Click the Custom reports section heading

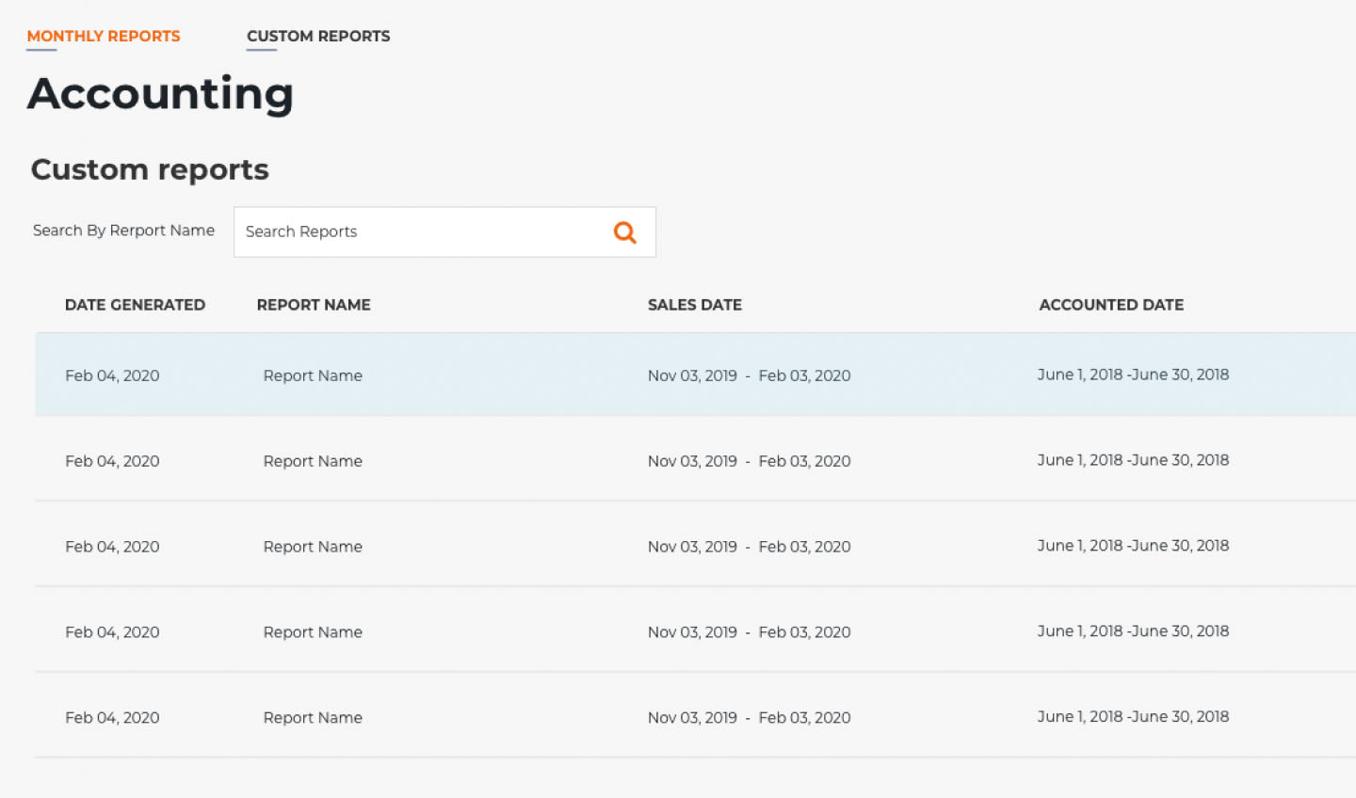[150, 169]
